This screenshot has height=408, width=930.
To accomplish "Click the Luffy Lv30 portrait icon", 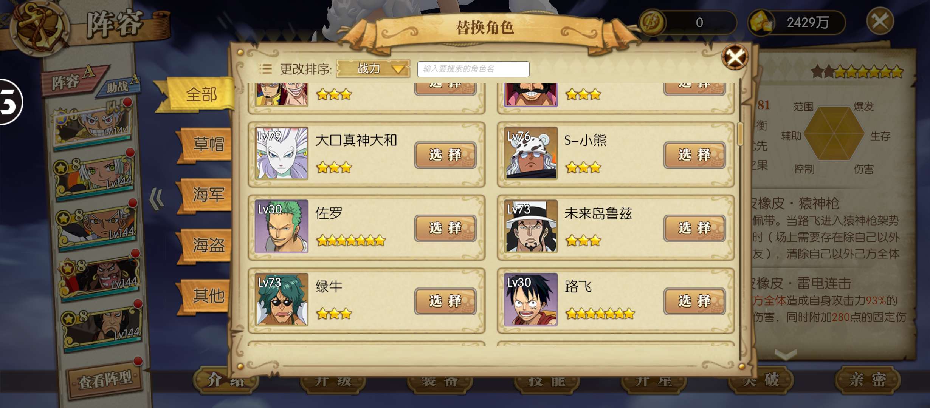I will pos(531,299).
